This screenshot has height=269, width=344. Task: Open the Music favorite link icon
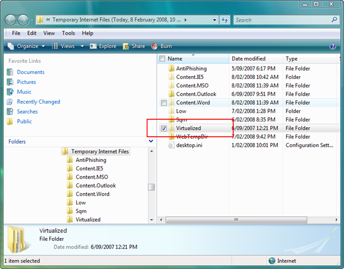(x=10, y=92)
